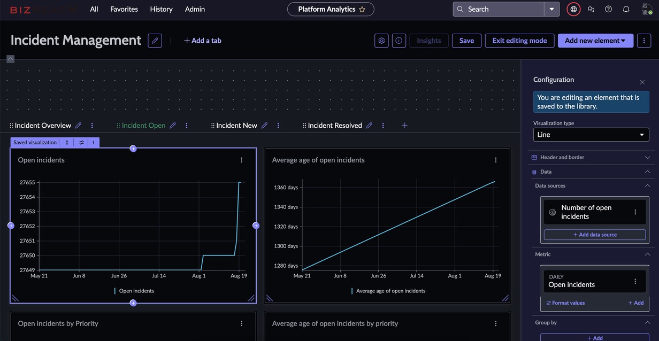The width and height of the screenshot is (659, 341).
Task: Open options menu for Incident New tab
Action: pos(278,126)
